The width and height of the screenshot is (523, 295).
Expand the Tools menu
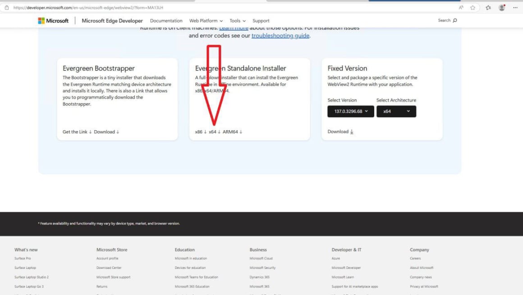pyautogui.click(x=238, y=21)
